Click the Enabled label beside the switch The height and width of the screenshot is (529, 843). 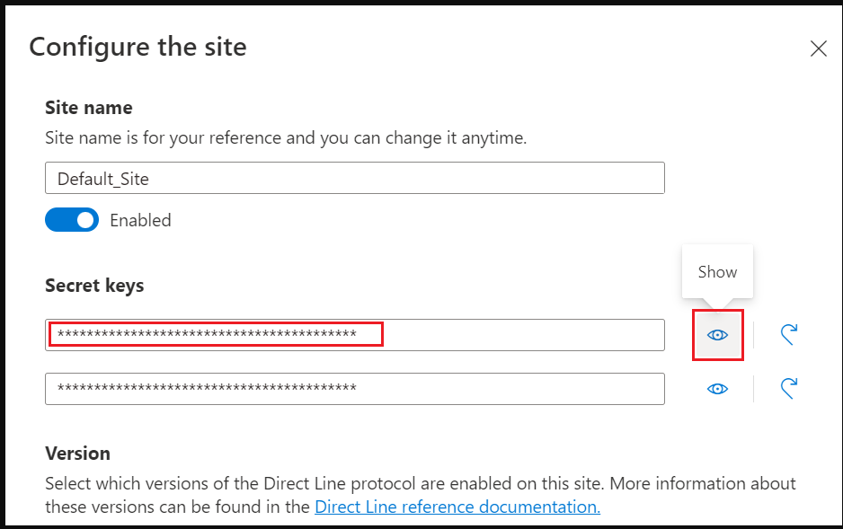(140, 220)
